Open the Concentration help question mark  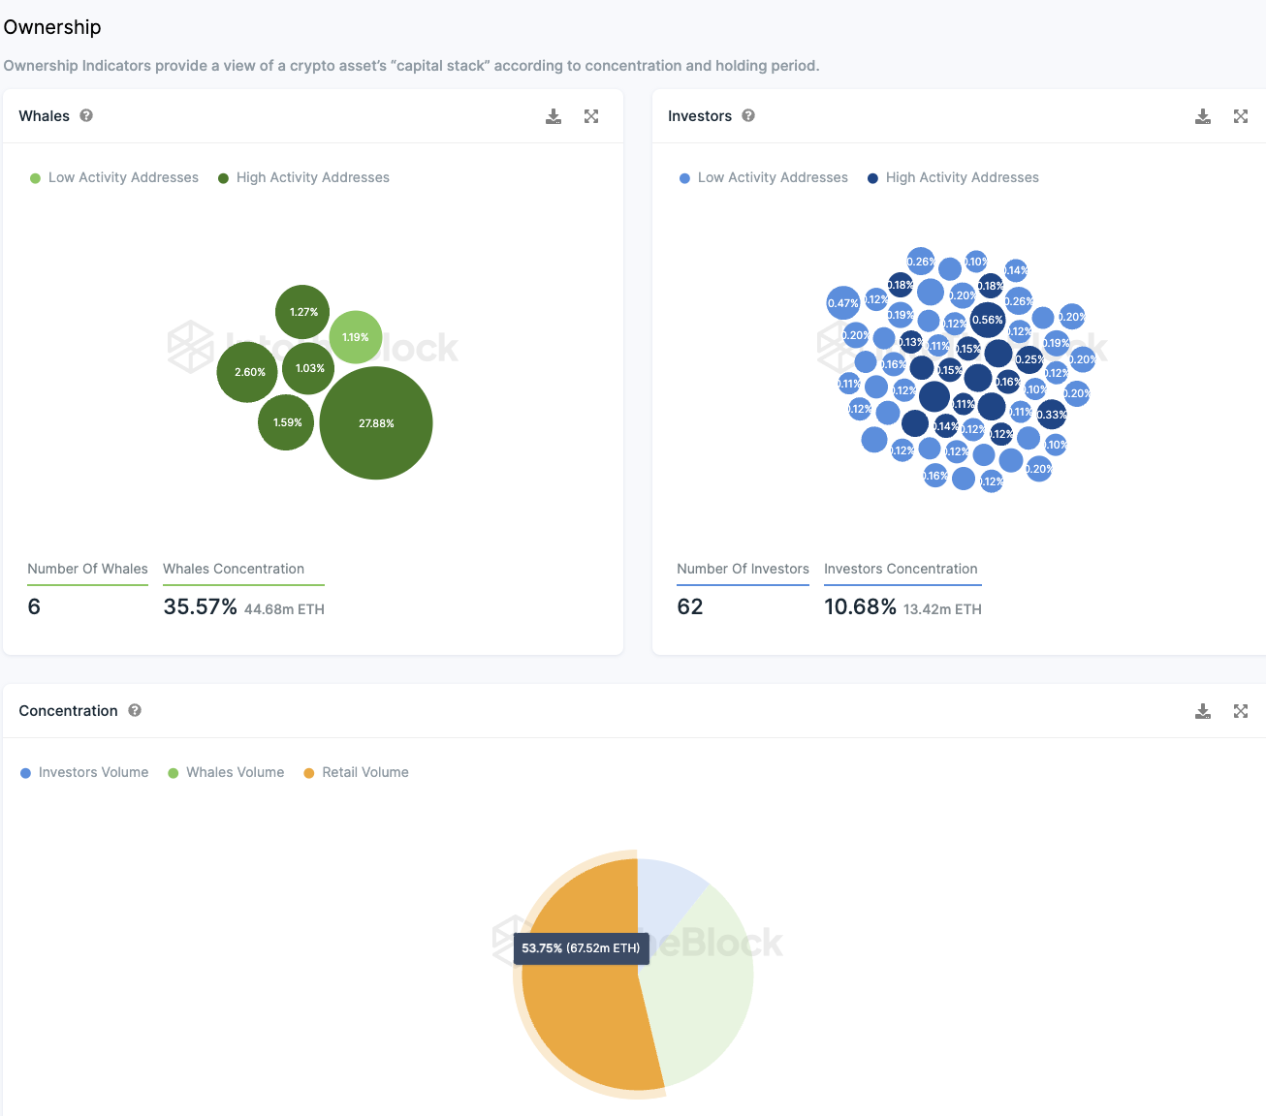point(135,710)
